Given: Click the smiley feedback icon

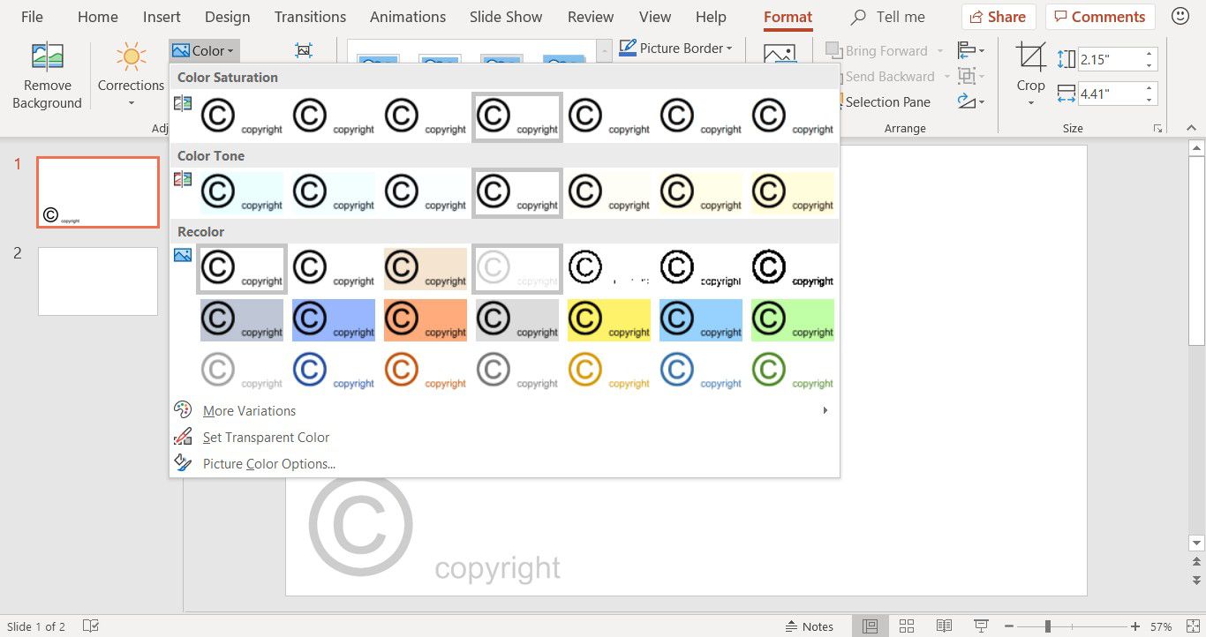Looking at the screenshot, I should [1180, 16].
